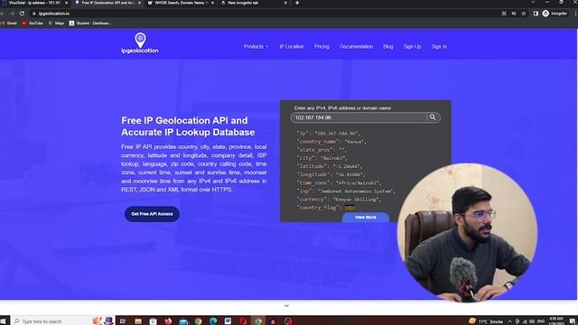Open Windows Start menu
This screenshot has height=325, width=578.
[4, 321]
